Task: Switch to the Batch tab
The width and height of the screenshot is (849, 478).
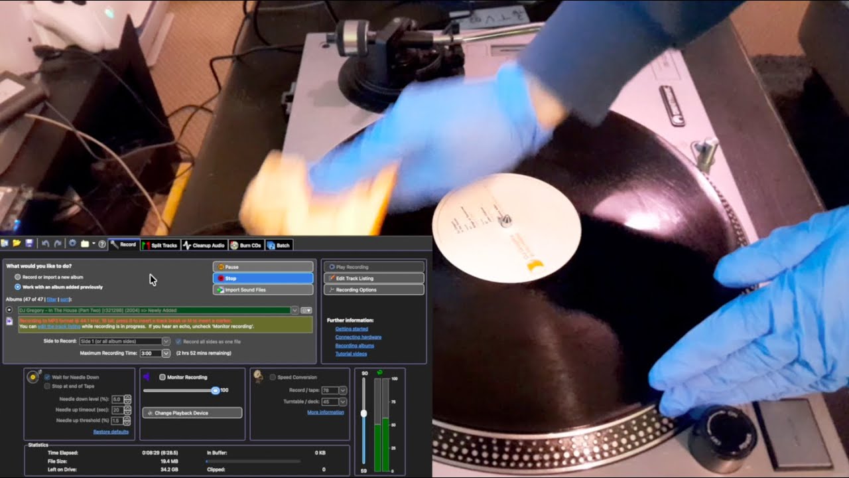Action: (279, 245)
